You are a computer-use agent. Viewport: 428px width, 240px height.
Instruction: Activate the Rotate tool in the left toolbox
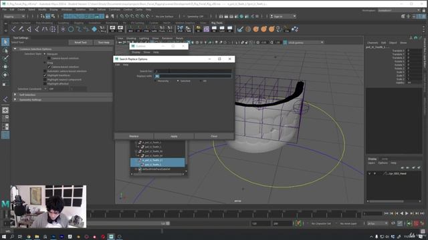5,75
